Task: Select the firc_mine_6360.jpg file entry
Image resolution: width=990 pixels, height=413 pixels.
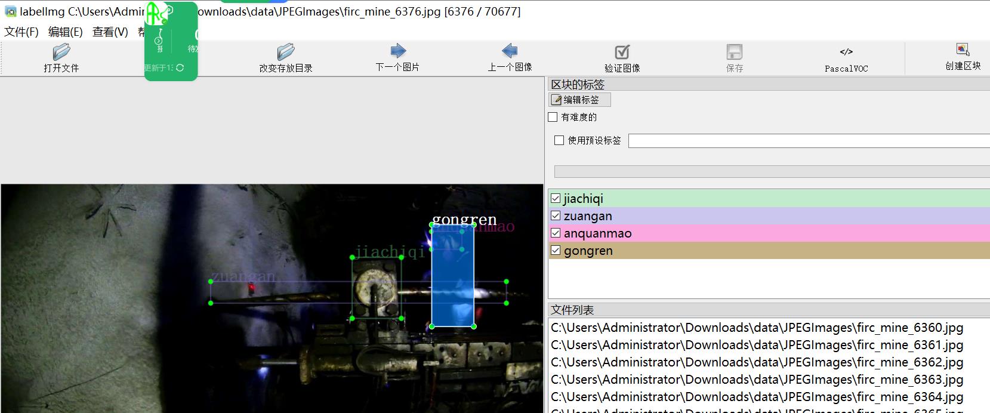Action: [757, 328]
